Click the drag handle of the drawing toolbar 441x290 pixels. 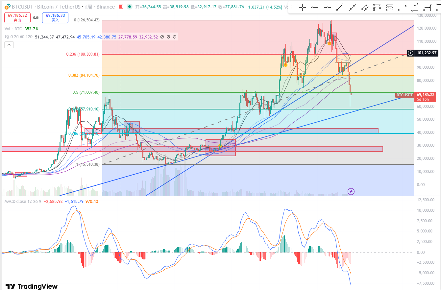pos(292,8)
